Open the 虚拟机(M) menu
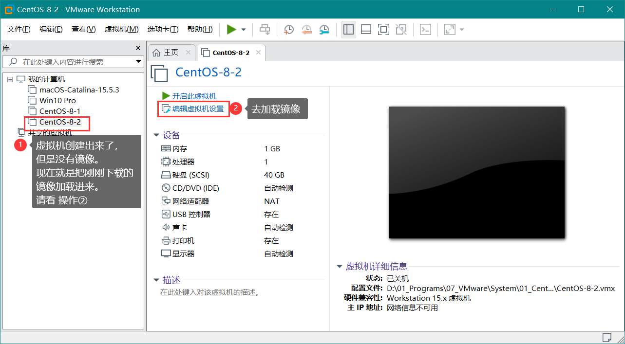The height and width of the screenshot is (344, 625). (121, 29)
